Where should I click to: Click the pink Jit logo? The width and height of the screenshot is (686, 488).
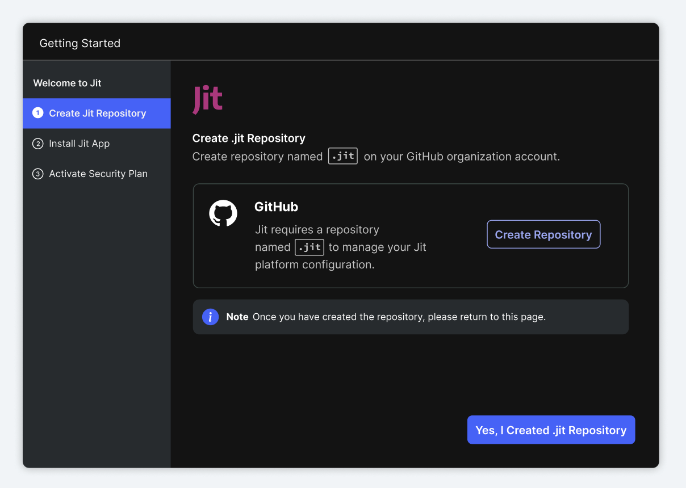207,99
